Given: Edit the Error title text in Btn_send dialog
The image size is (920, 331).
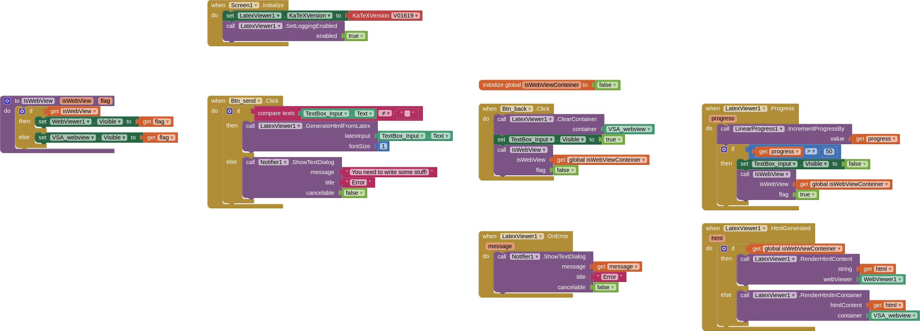Looking at the screenshot, I should 358,182.
